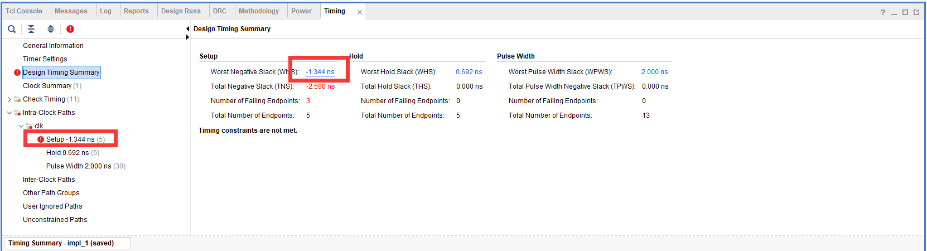
Task: Open the Methodology tab
Action: pos(259,11)
